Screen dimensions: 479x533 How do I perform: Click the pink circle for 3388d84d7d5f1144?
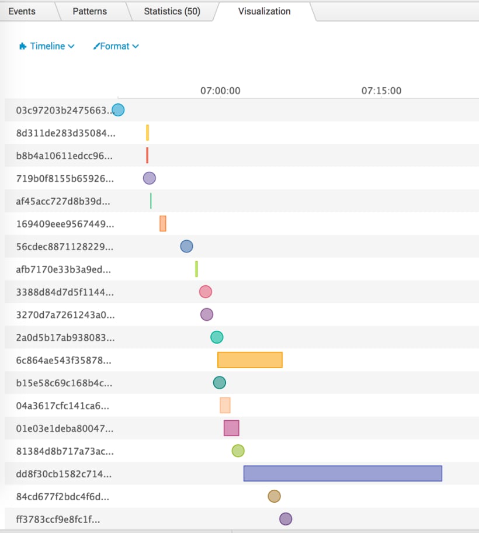click(x=205, y=292)
